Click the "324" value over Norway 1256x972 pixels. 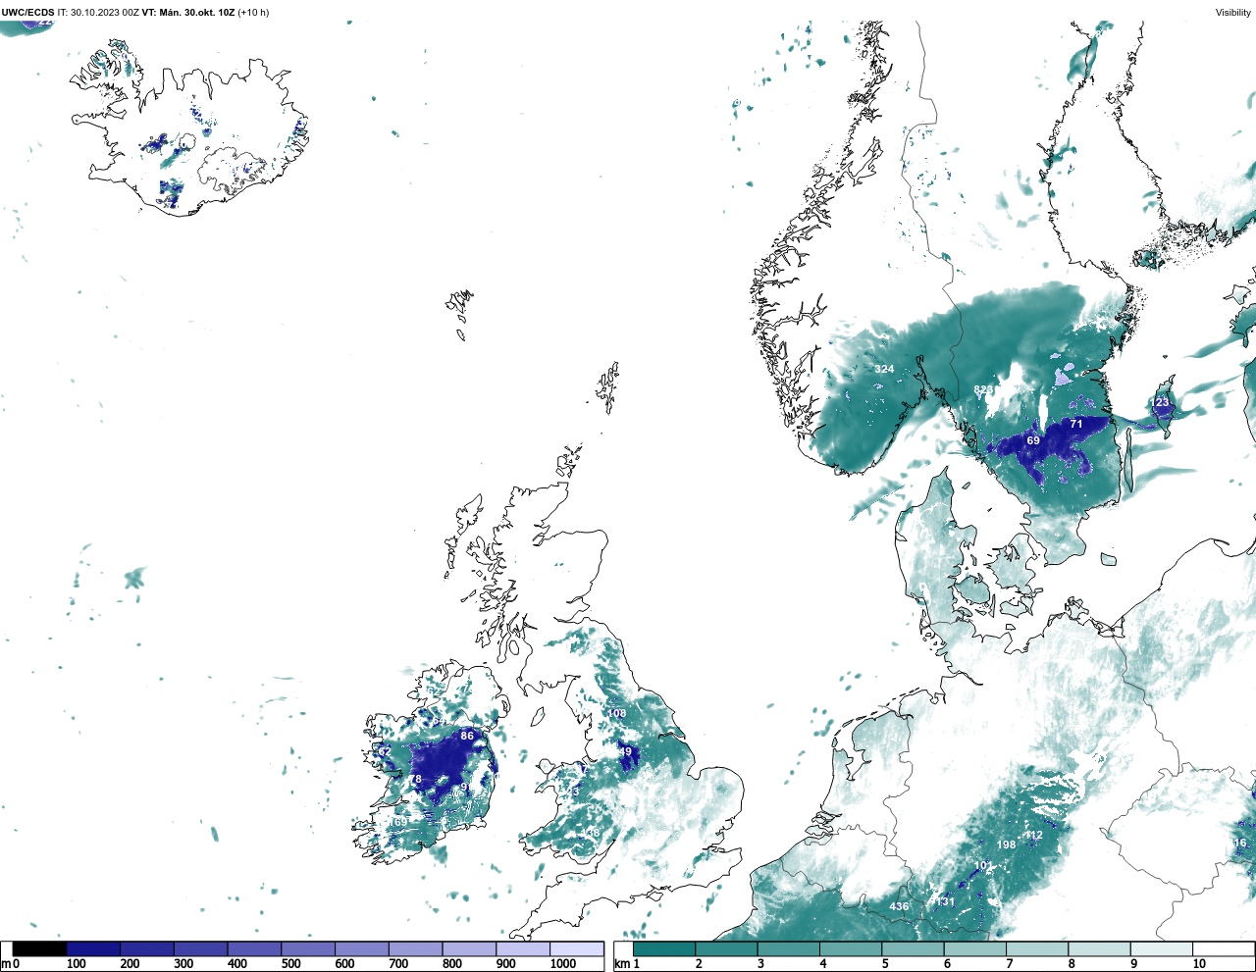click(884, 369)
